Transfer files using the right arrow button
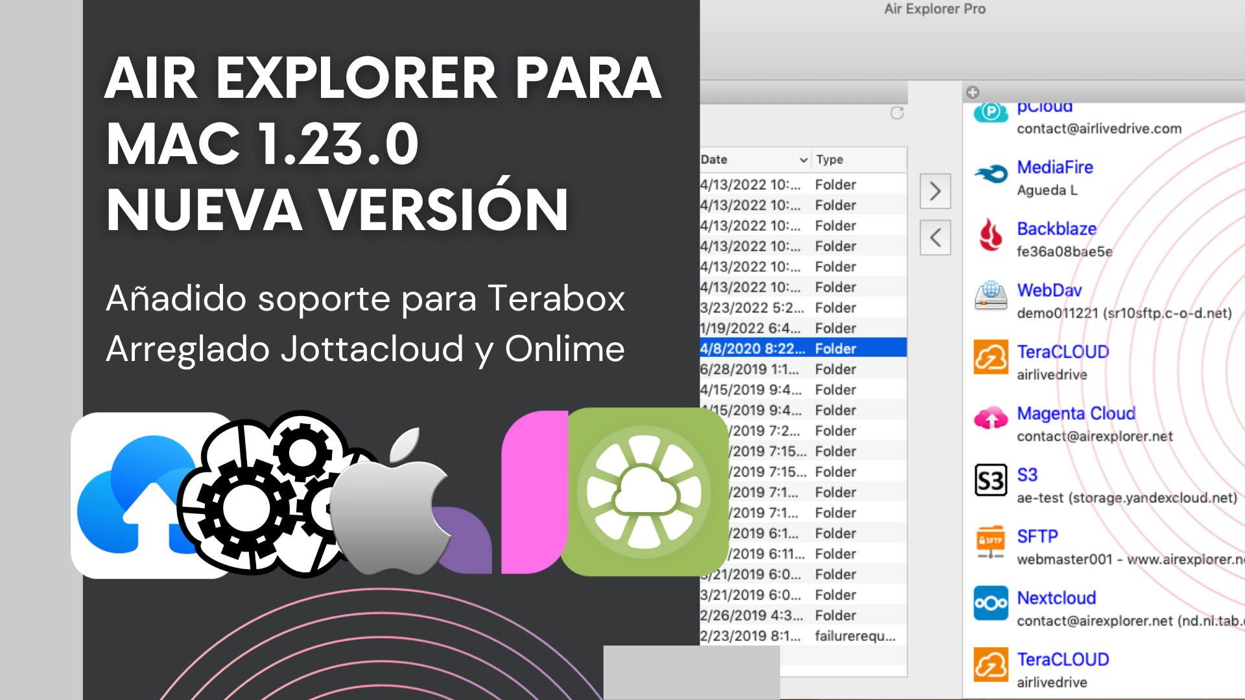The height and width of the screenshot is (700, 1245). coord(934,191)
